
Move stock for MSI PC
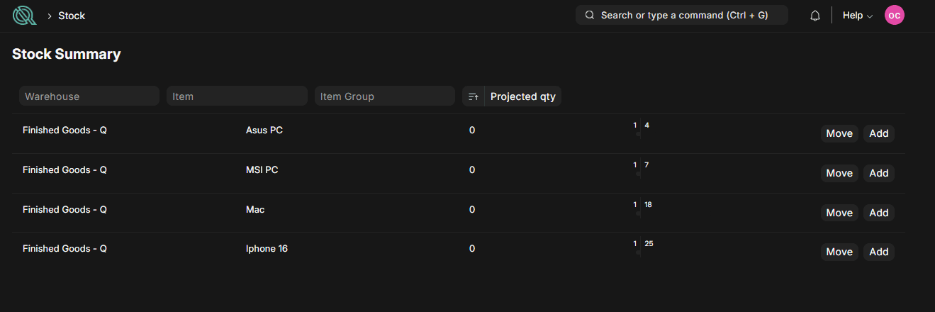click(x=839, y=173)
